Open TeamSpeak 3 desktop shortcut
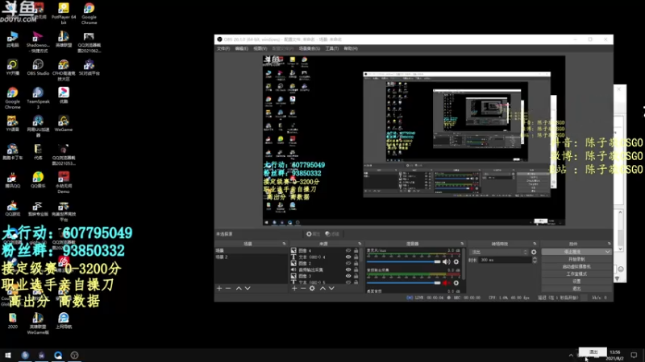This screenshot has width=645, height=362. click(38, 98)
